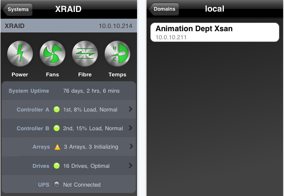Click the Fibre label text
284x196 pixels.
[x=85, y=75]
